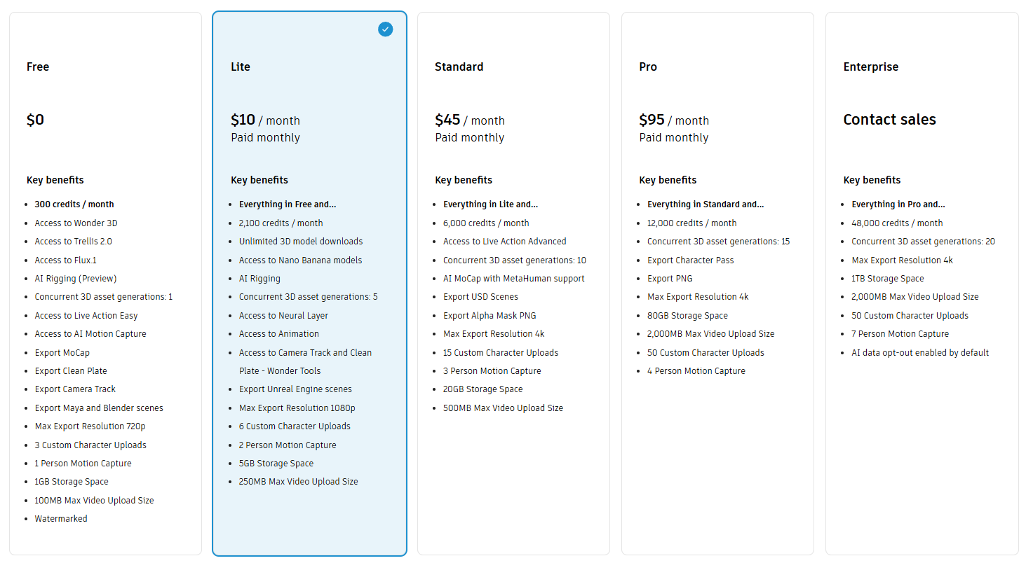
Task: Click Export USD Scenes item
Action: pyautogui.click(x=480, y=297)
